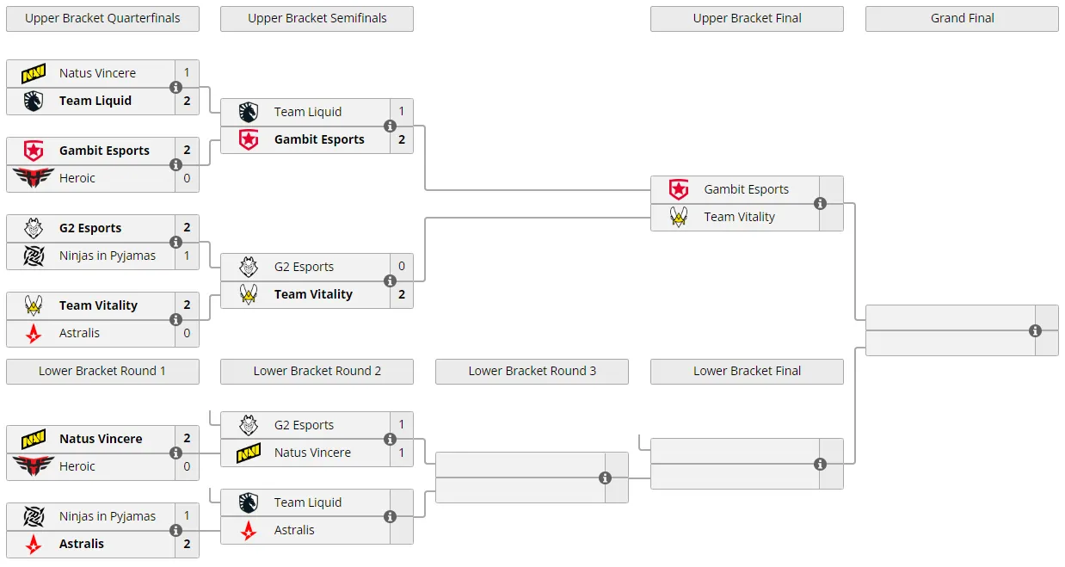Click Team Liquid logo in Lower Bracket Round 2
The width and height of the screenshot is (1065, 567).
coord(249,502)
